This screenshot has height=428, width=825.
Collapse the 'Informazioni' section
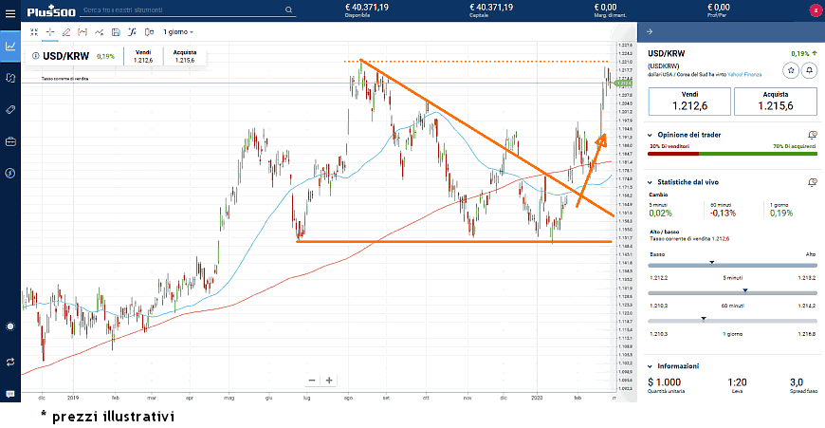click(649, 365)
